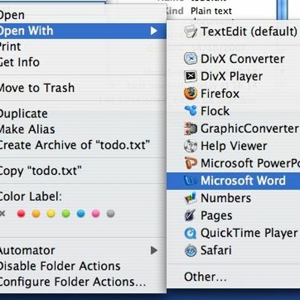Image resolution: width=300 pixels, height=300 pixels.
Task: Click the DivX Converter icon
Action: (x=190, y=58)
